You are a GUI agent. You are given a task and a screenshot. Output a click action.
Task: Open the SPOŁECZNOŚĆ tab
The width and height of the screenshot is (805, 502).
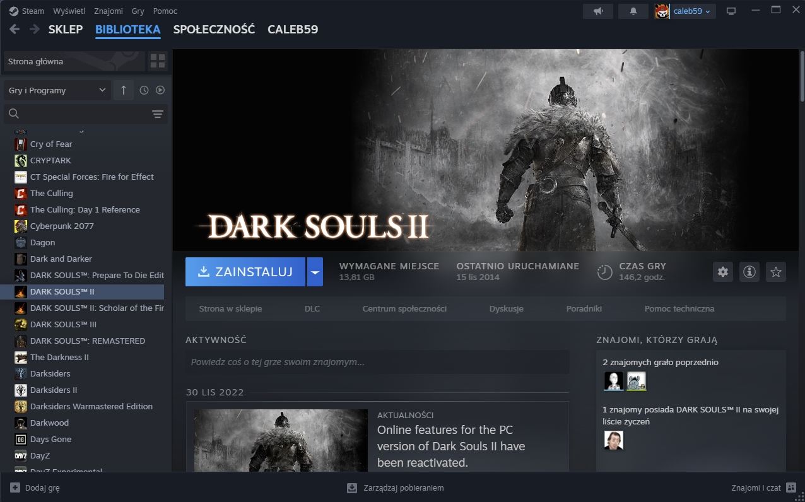tap(214, 29)
